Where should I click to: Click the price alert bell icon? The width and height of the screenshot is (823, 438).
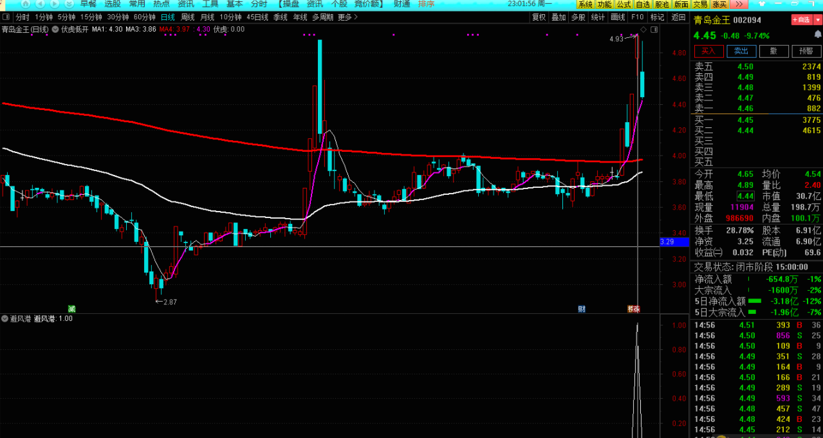pyautogui.click(x=818, y=35)
